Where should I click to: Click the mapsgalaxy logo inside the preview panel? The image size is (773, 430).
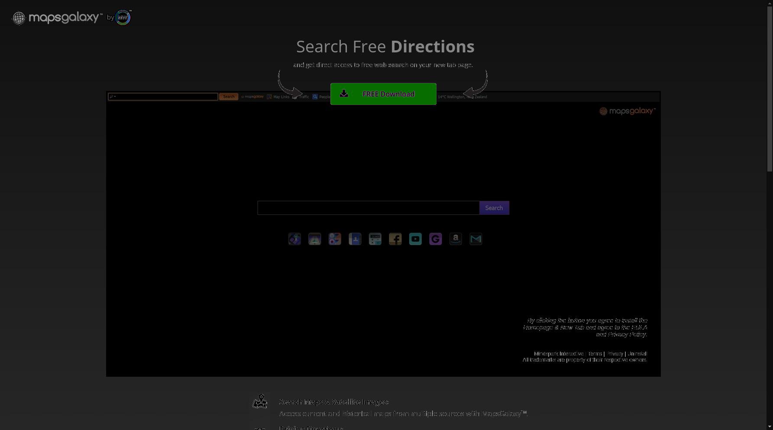point(627,111)
